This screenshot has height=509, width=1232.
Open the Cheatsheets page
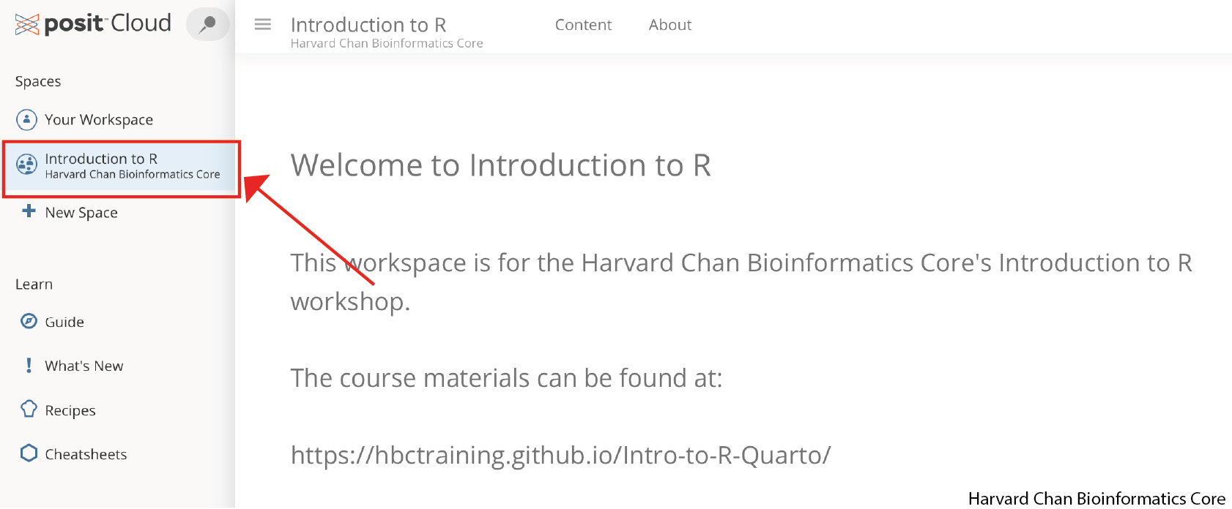[86, 454]
